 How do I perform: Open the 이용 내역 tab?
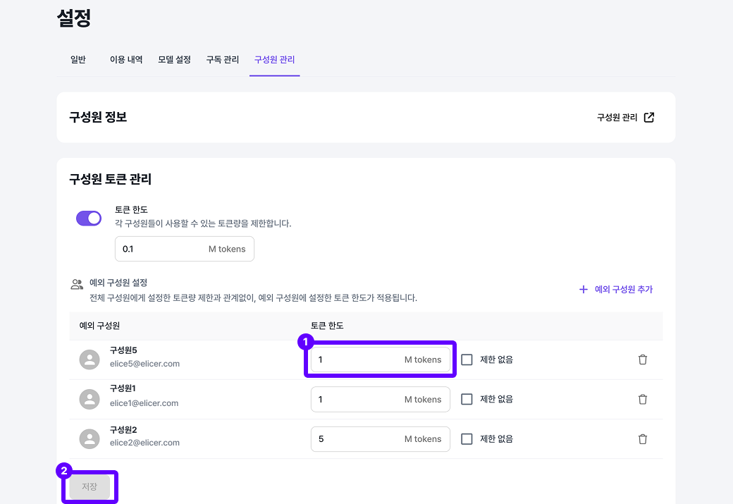tap(125, 60)
